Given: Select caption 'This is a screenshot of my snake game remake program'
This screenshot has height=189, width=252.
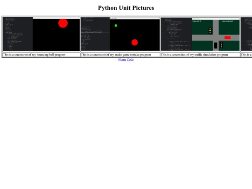Looking at the screenshot, I should 116,55.
